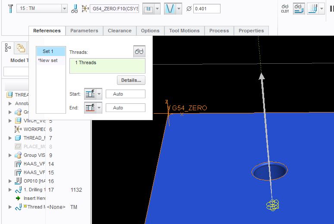Expand the OP010 operation node
This screenshot has width=334, height=224.
pyautogui.click(x=10, y=181)
